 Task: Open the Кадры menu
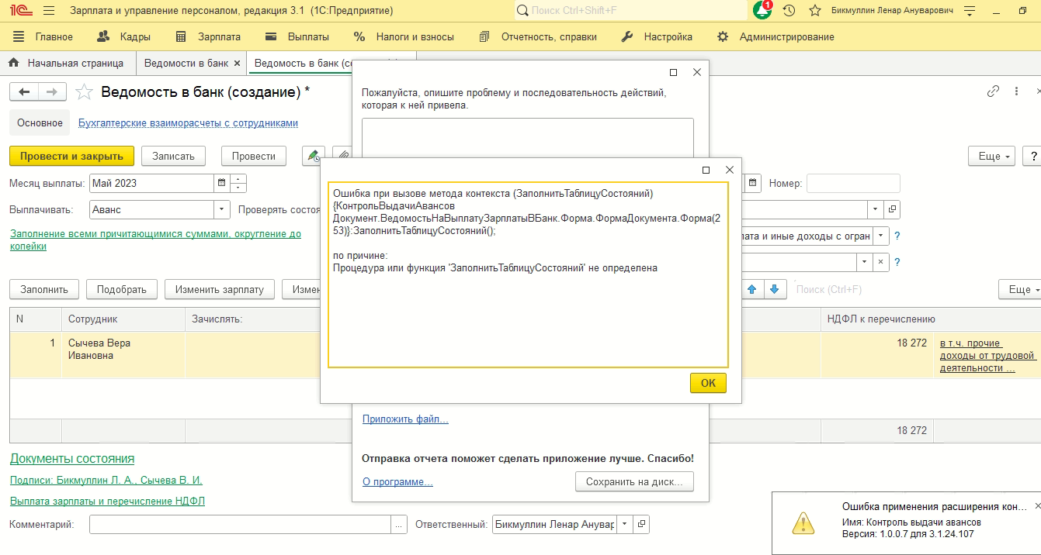pyautogui.click(x=123, y=36)
